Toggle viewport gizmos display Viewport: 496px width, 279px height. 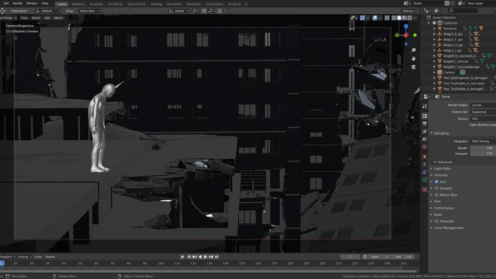[362, 18]
